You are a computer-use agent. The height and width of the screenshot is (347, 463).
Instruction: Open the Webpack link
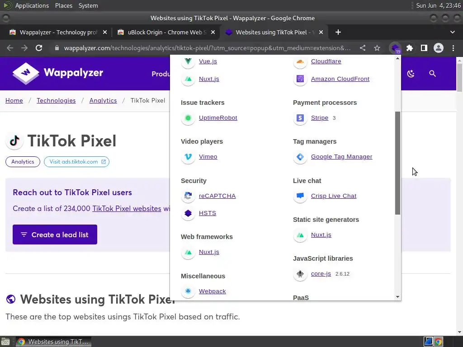213,291
